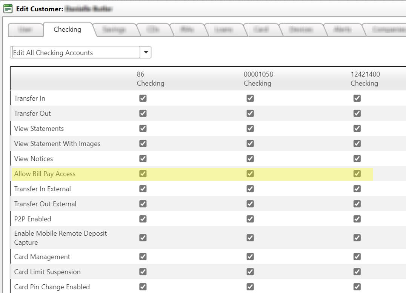Uncheck Transfer Out External for account 12421400
Screen dimensions: 406x293
point(357,204)
